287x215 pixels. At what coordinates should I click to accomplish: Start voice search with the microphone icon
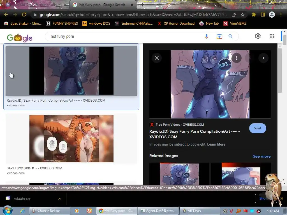click(207, 36)
